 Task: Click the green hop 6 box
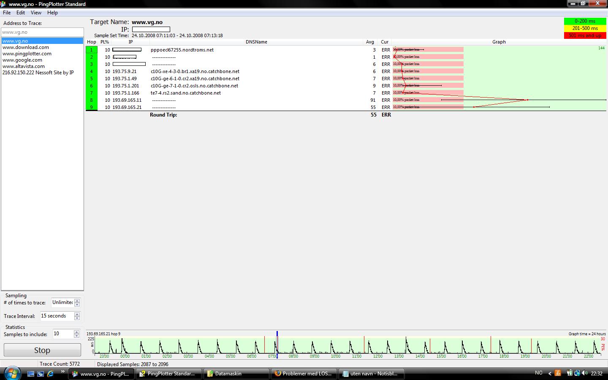click(91, 86)
